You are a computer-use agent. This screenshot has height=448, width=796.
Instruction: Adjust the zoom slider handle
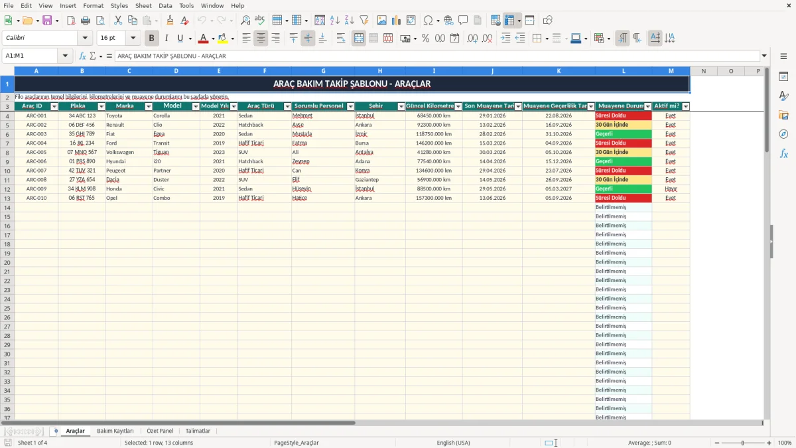pyautogui.click(x=743, y=443)
